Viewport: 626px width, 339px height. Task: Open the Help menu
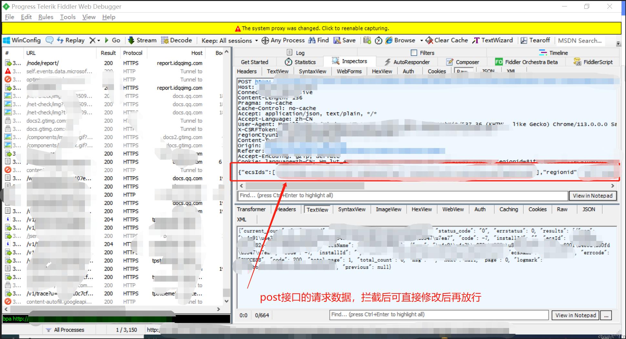click(109, 17)
